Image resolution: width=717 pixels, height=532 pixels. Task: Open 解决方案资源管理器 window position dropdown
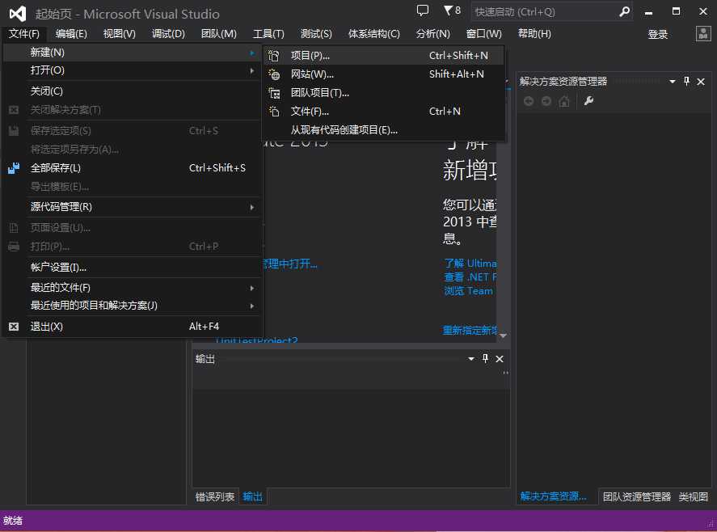[673, 82]
